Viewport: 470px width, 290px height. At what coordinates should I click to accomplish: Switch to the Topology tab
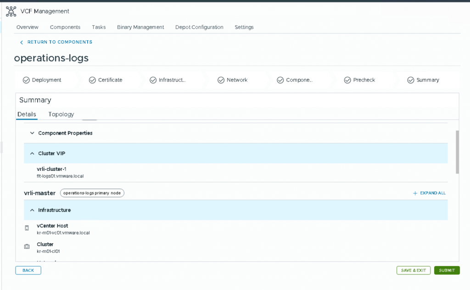tap(61, 115)
